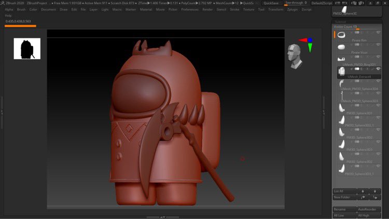Toggle eye for PM3D_Sphere3D2_1 subtool
This screenshot has width=389, height=219.
coord(378,118)
